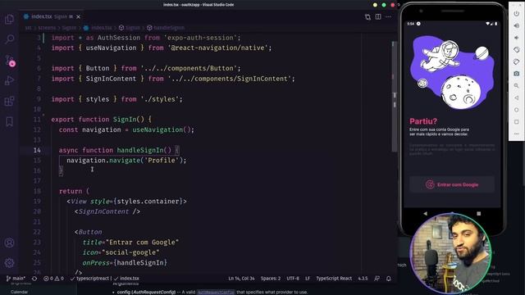Click emulator rotate left button
Image resolution: width=525 pixels, height=295 pixels.
pyautogui.click(x=516, y=50)
